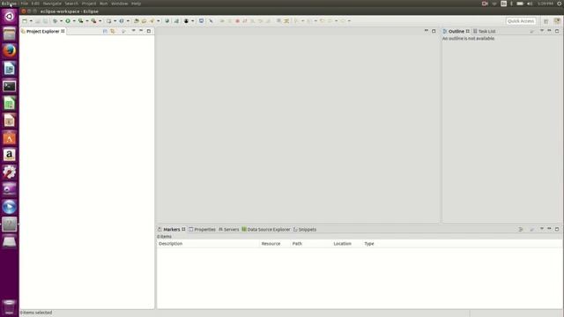The image size is (564, 317).
Task: Open the Trash from the launcher
Action: click(10, 307)
